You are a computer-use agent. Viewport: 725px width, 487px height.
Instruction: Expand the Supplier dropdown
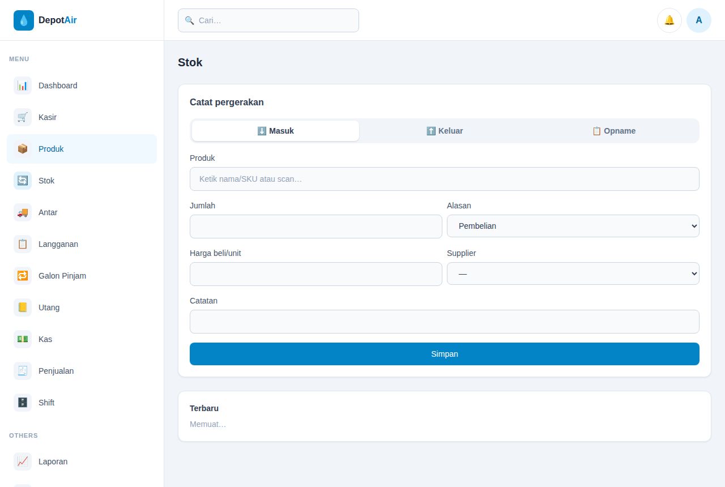coord(573,274)
